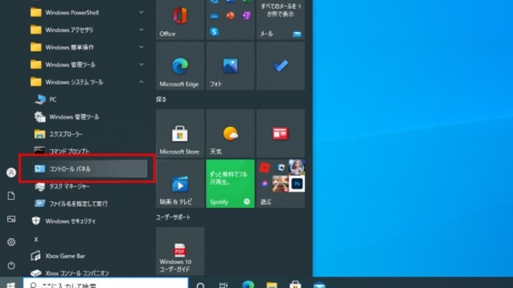Expand Windows 簡単操作 folder chevron
The height and width of the screenshot is (288, 513).
(141, 47)
